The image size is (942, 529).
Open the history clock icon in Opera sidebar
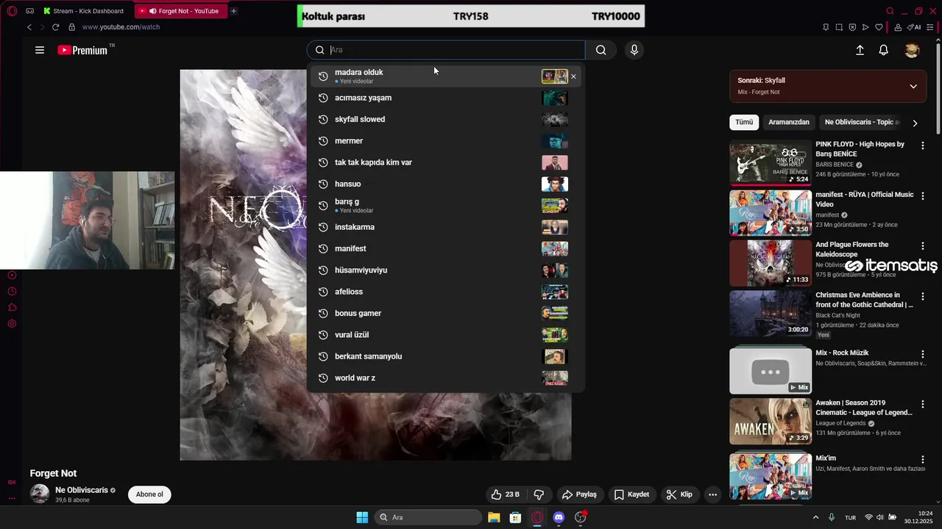pyautogui.click(x=12, y=291)
